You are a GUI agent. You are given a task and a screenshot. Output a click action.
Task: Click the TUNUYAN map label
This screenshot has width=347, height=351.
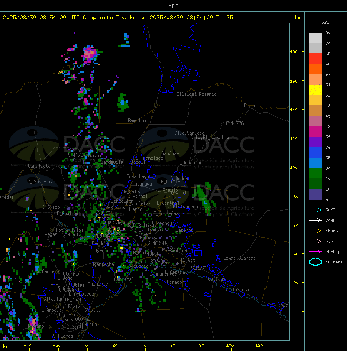click(x=88, y=325)
